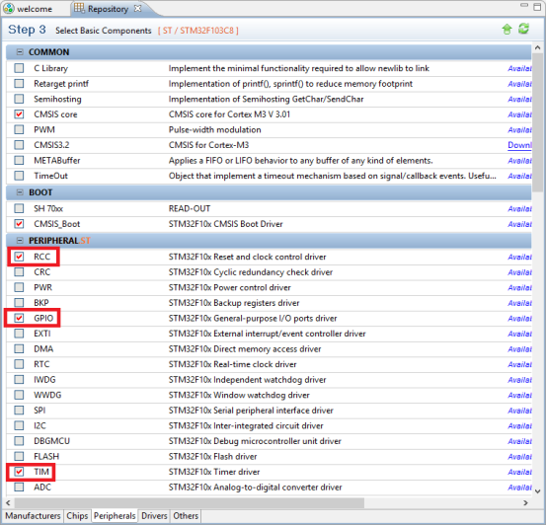Viewport: 546px width, 525px height.
Task: Click the horizontal scrollbar thumb
Action: click(x=190, y=502)
